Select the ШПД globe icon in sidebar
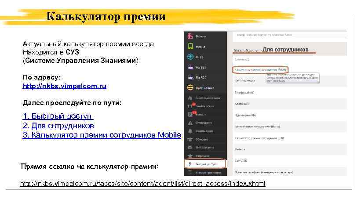This screenshot has height=203, width=361. 190,57
